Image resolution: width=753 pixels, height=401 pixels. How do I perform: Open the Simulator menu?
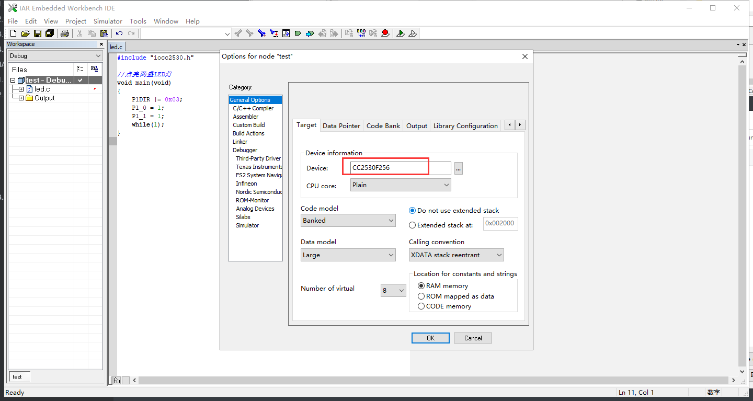click(108, 21)
